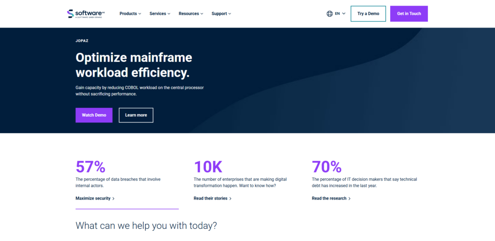
Task: Click the Learn more button
Action: (136, 115)
